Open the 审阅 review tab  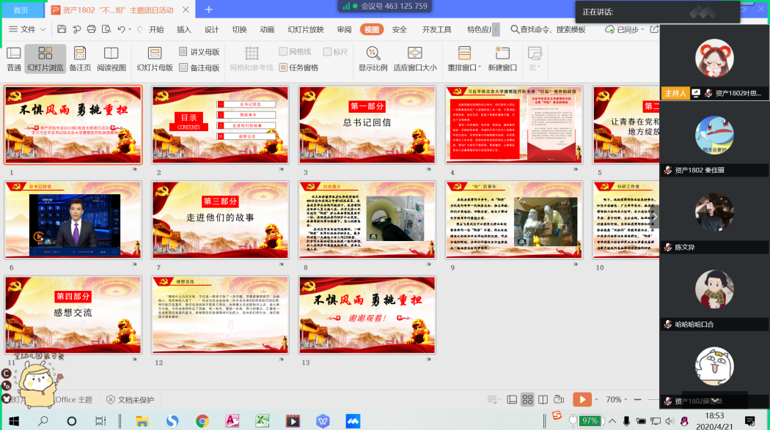[344, 29]
